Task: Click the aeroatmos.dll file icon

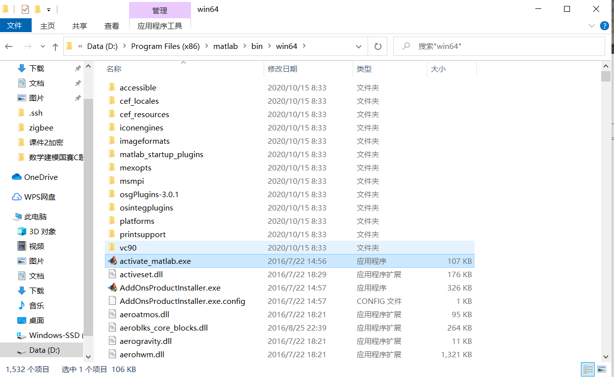Action: 112,314
